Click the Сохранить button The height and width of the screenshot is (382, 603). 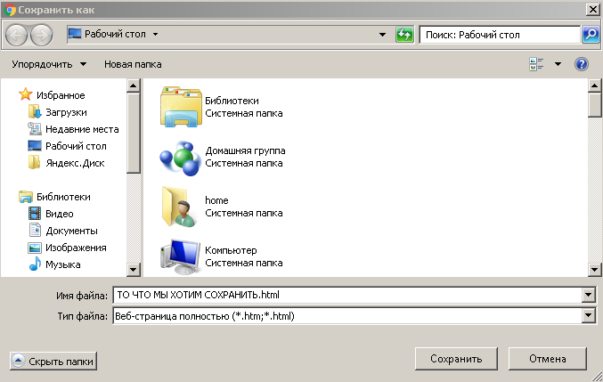456,359
